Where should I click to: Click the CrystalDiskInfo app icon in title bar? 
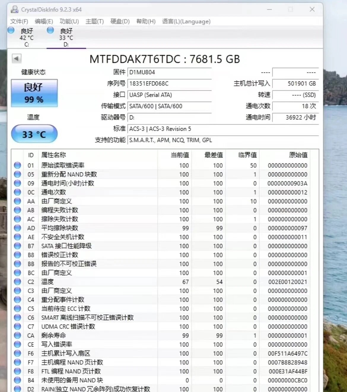point(14,10)
